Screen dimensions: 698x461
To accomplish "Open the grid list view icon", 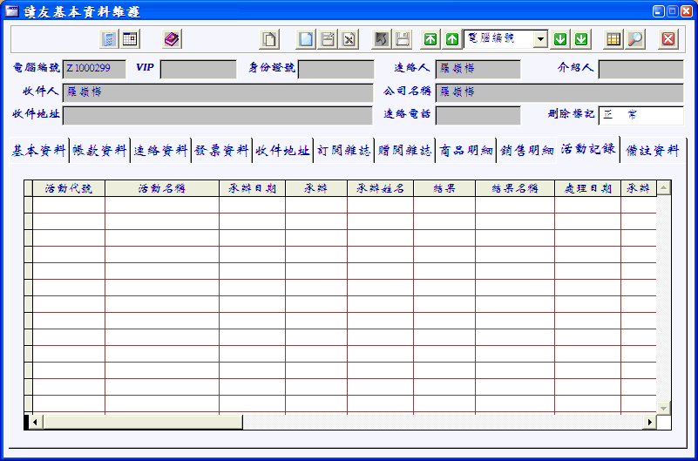I will tap(613, 39).
